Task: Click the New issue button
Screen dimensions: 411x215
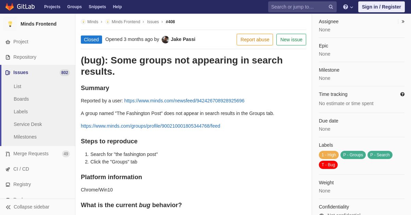Action: coord(291,40)
